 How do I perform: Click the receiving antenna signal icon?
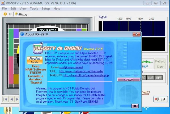pos(145,66)
